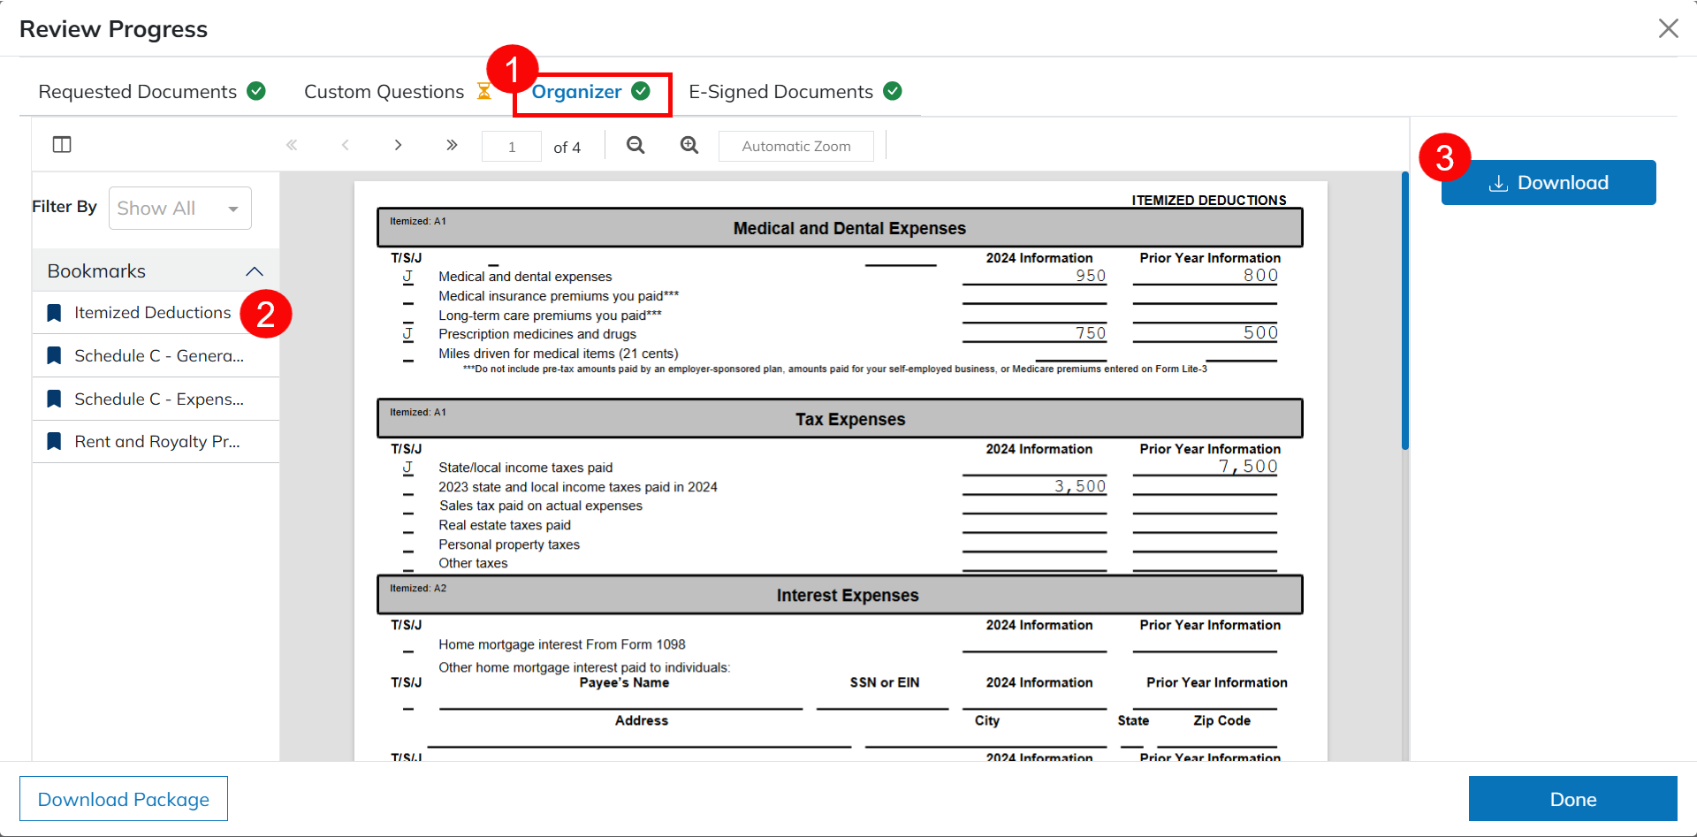The height and width of the screenshot is (837, 1697).
Task: Click the document's vertical scrollbar
Action: 1404,310
